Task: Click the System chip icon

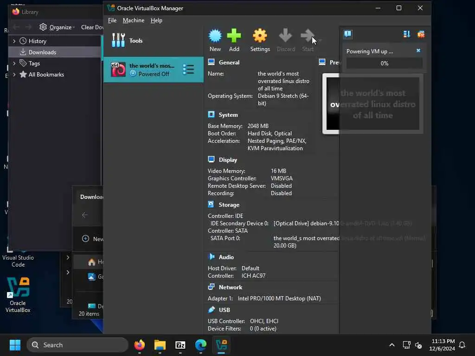Action: click(212, 114)
